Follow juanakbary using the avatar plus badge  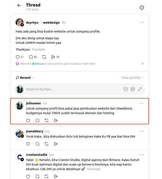pyautogui.click(x=22, y=136)
